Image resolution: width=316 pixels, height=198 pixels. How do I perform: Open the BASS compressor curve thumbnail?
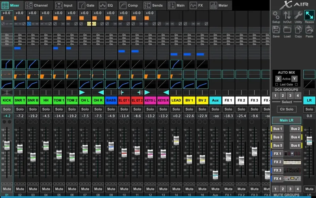[x=111, y=84]
